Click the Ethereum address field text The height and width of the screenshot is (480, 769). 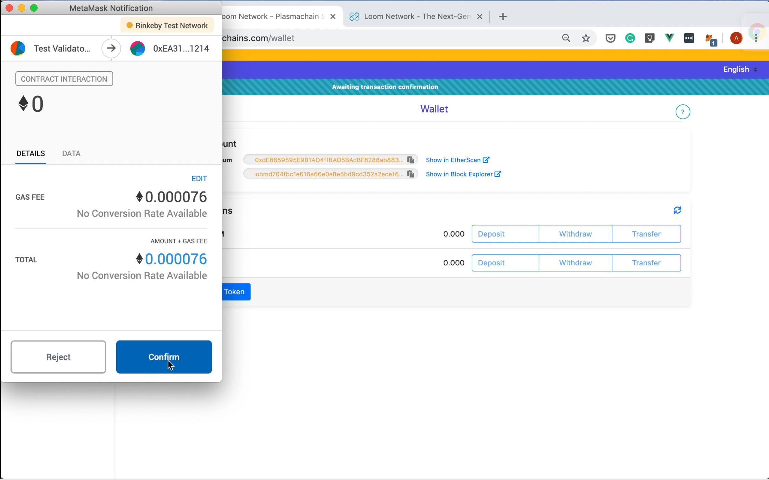(x=329, y=160)
